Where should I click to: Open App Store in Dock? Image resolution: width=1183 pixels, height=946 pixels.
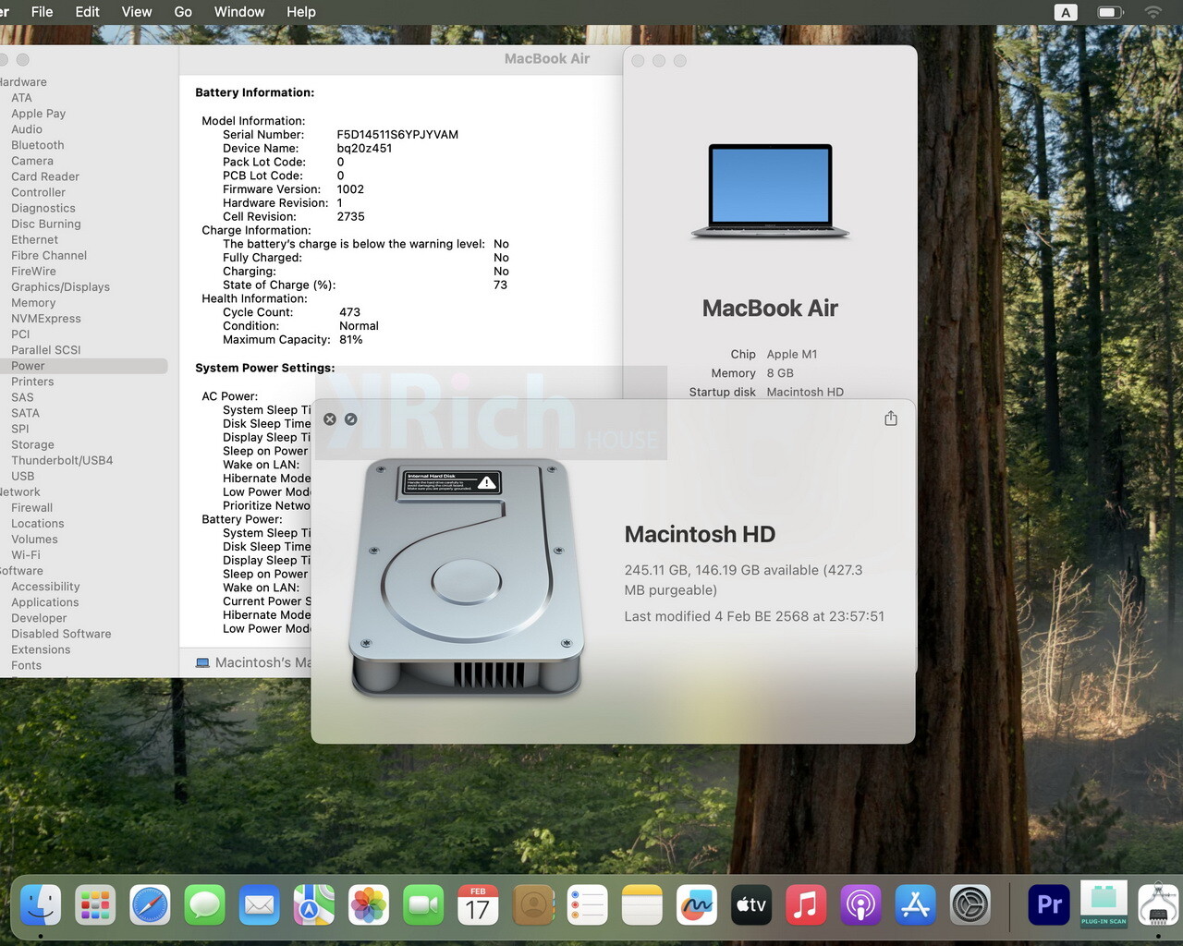[915, 905]
